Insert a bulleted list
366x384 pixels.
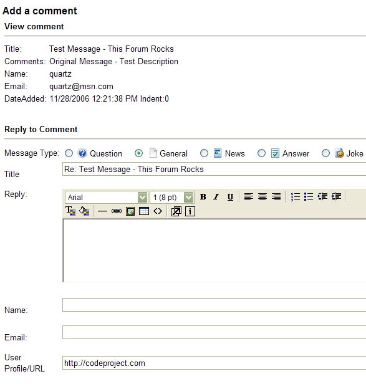[309, 197]
